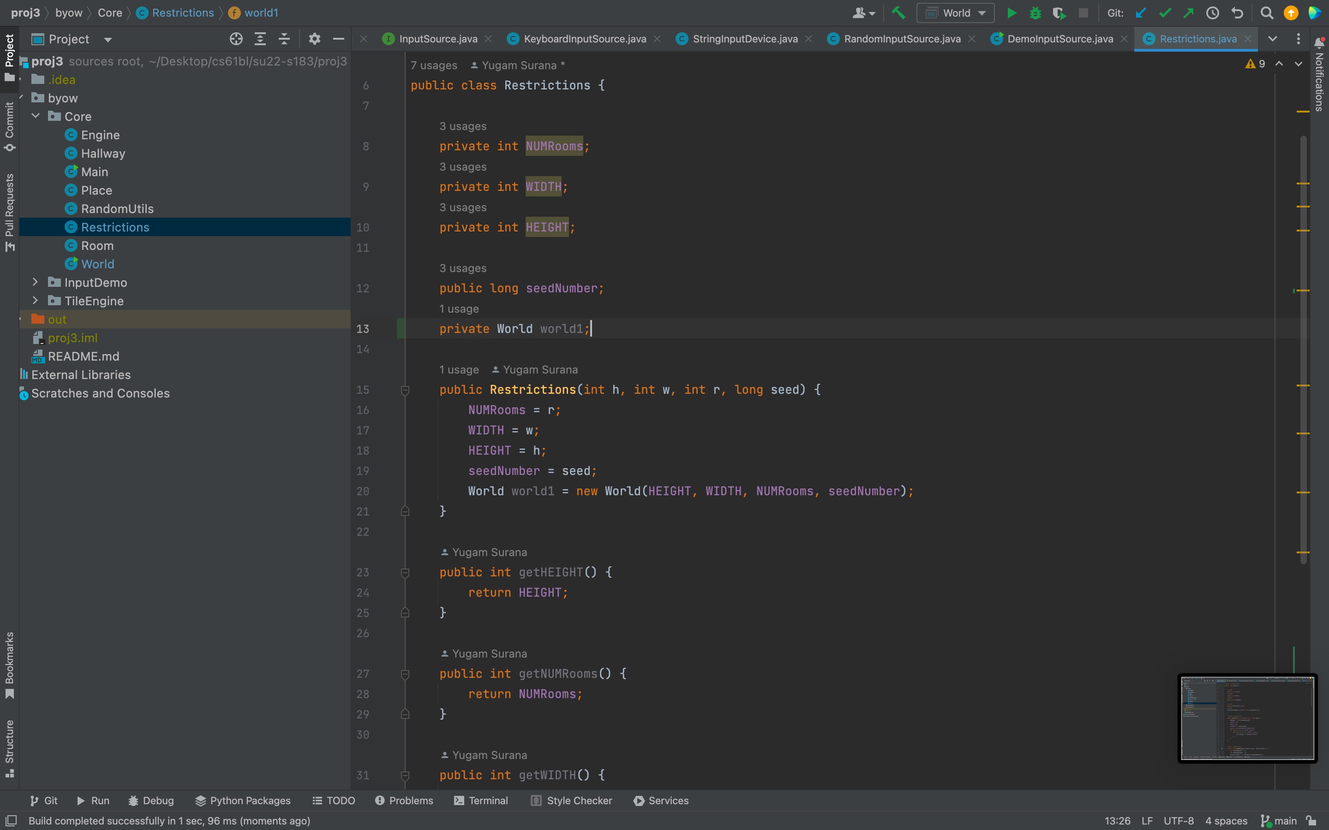1329x830 pixels.
Task: Toggle the read-only lock in status bar
Action: point(1311,821)
